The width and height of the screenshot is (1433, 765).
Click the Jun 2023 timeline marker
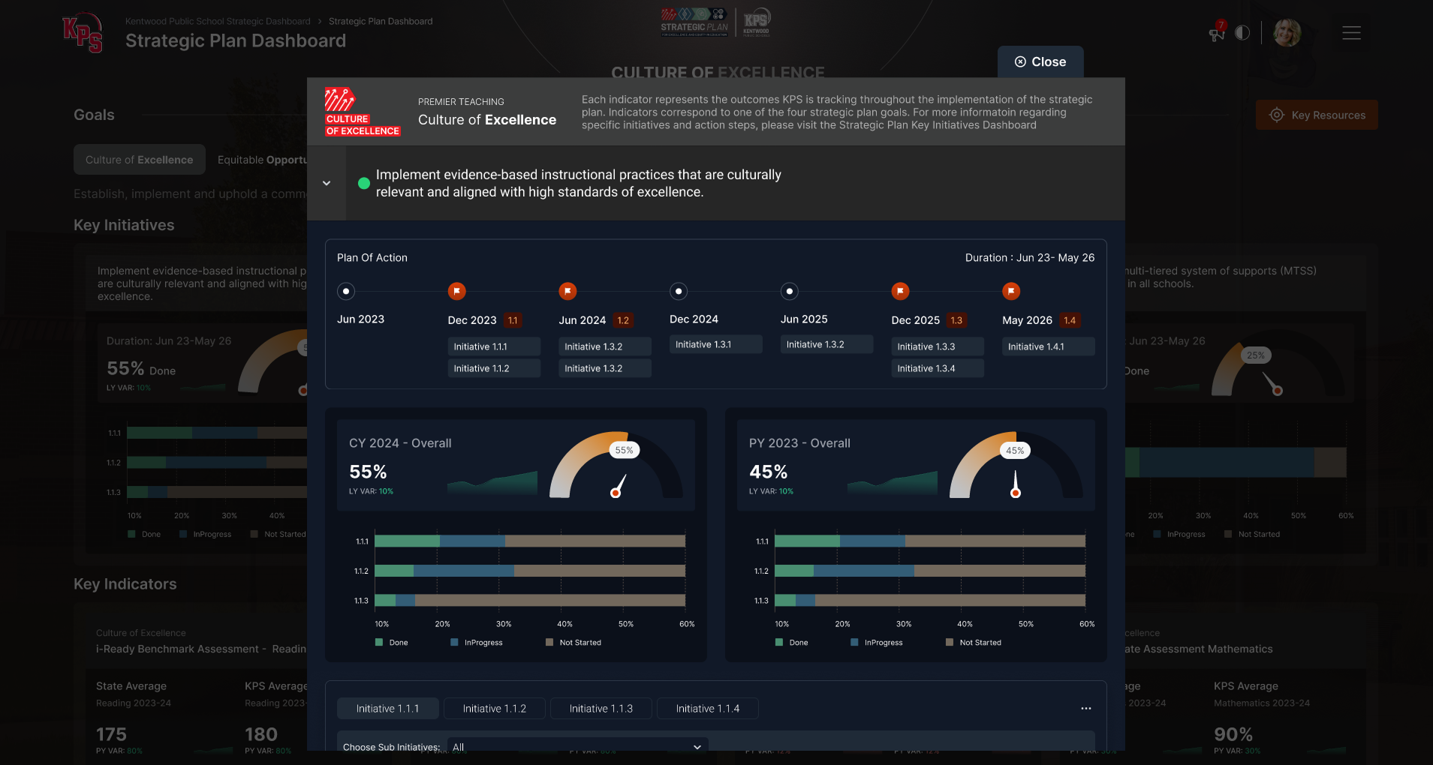(346, 291)
